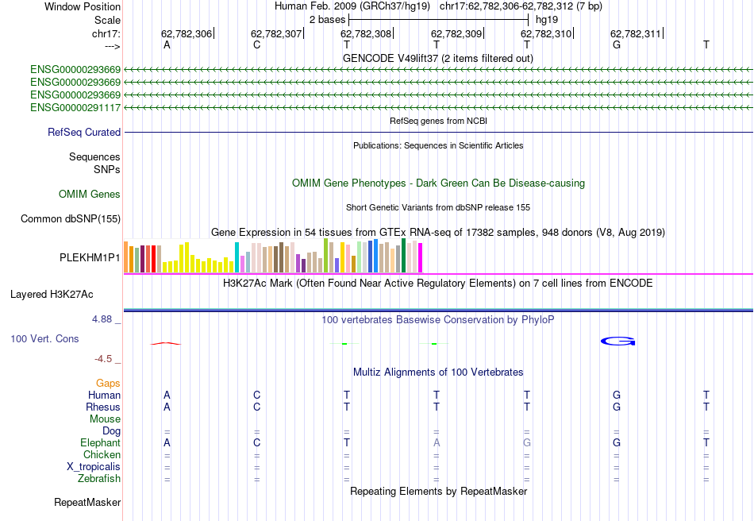
Task: Click the G base in the Human alignment row
Action: [x=617, y=395]
